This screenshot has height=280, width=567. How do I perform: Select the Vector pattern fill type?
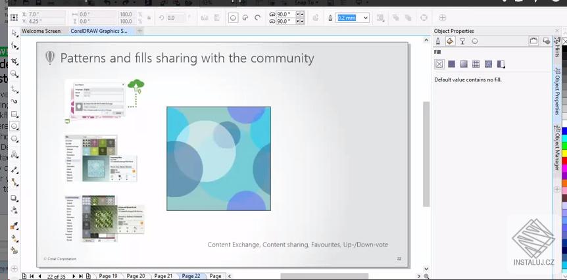[476, 64]
